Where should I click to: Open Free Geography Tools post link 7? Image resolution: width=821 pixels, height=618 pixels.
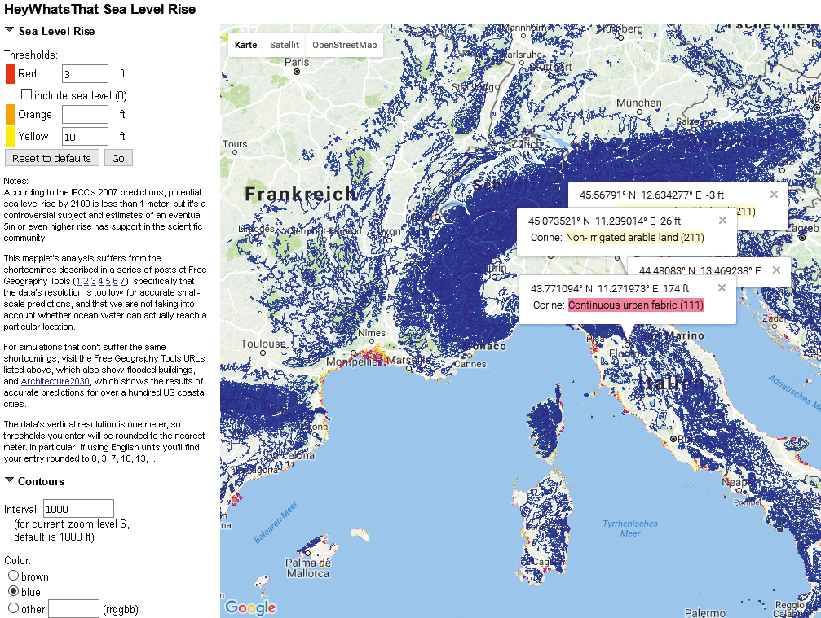coord(122,281)
